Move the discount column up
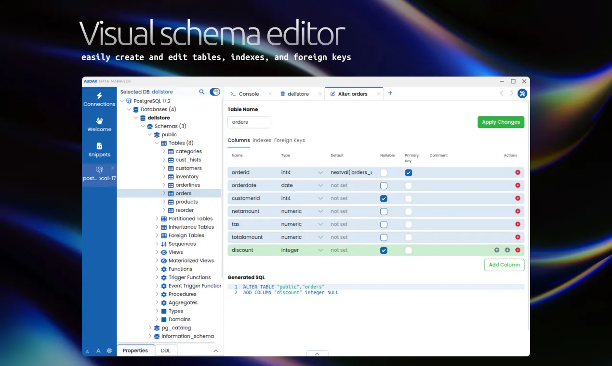Screen dimensions: 612x366 (497, 250)
